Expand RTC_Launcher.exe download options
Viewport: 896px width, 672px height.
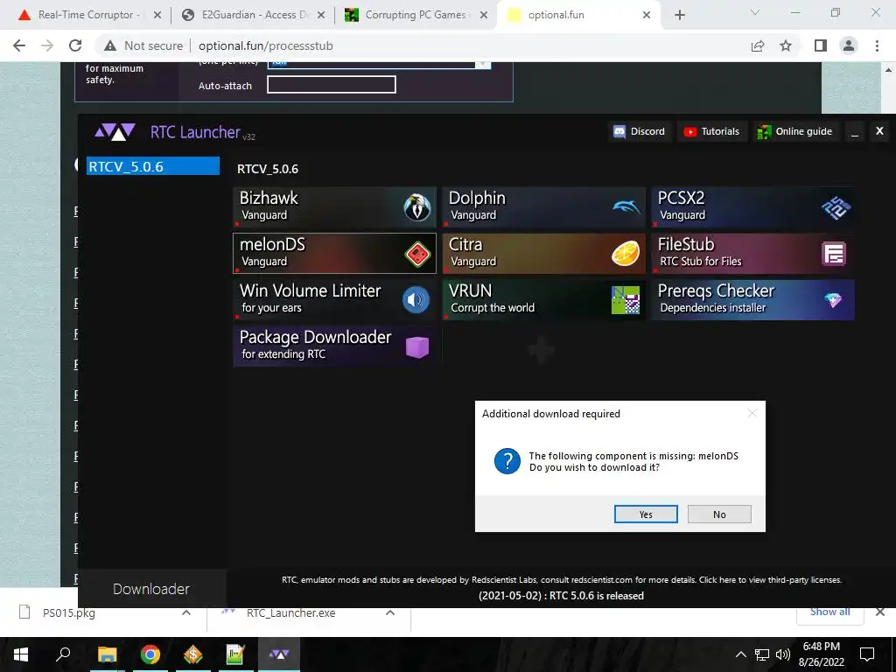point(390,612)
